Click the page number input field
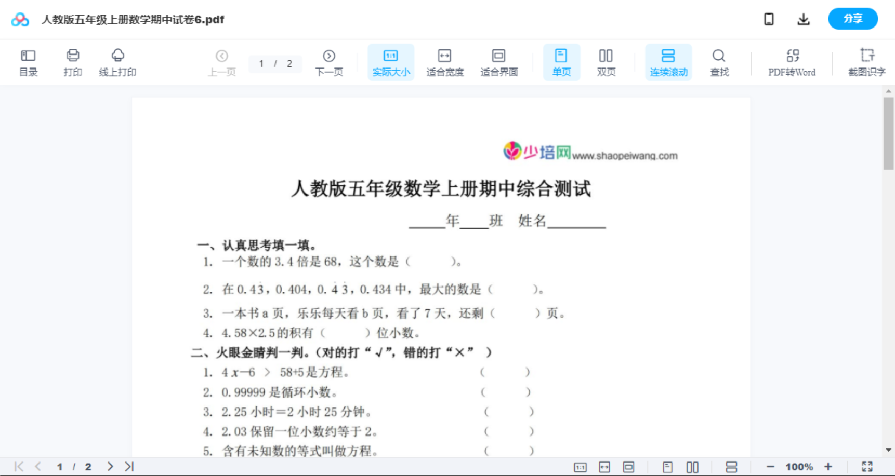The height and width of the screenshot is (476, 895). (275, 63)
